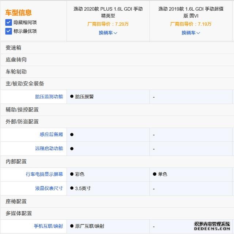
Task: Click the bullet dot in 感应后备厢 row
Action: 72,135
